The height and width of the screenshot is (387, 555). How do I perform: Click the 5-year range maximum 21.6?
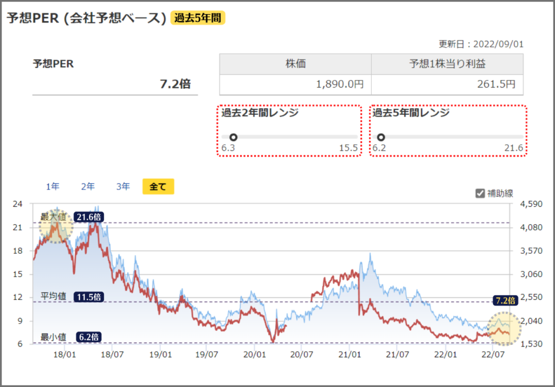[514, 148]
